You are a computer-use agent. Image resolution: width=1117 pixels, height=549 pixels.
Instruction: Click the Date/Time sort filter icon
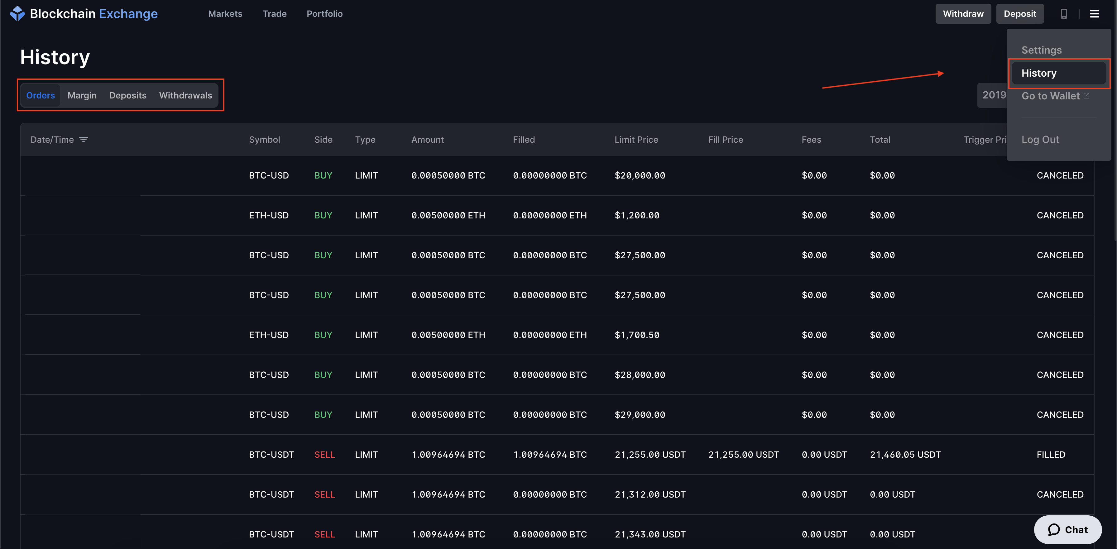coord(84,140)
